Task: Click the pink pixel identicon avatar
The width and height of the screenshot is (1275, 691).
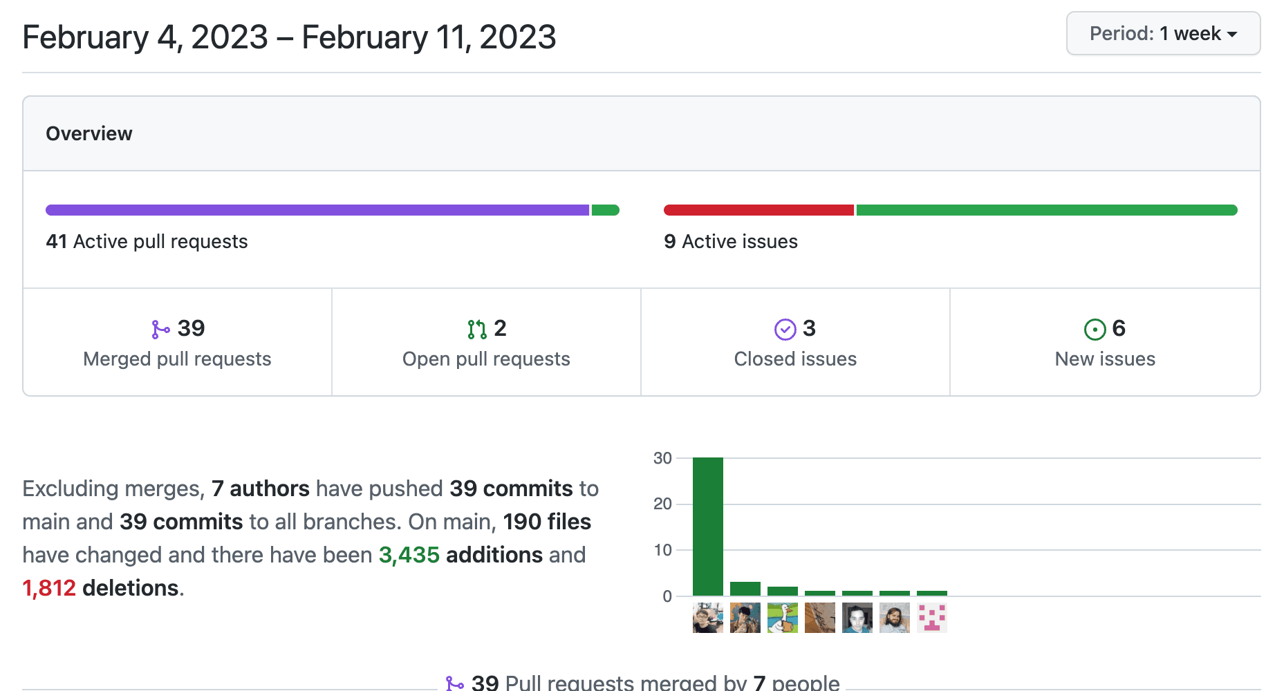Action: click(932, 618)
